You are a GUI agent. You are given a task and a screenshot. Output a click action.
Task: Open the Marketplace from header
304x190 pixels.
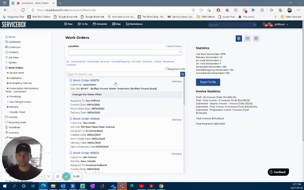[x=134, y=24]
